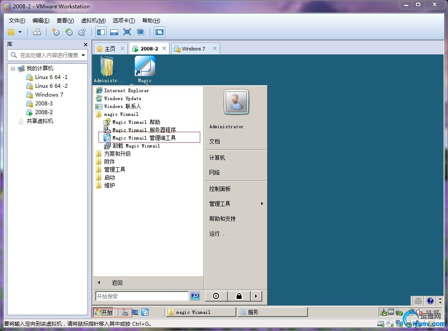
Task: Open the 文件(F) menu
Action: pos(17,21)
